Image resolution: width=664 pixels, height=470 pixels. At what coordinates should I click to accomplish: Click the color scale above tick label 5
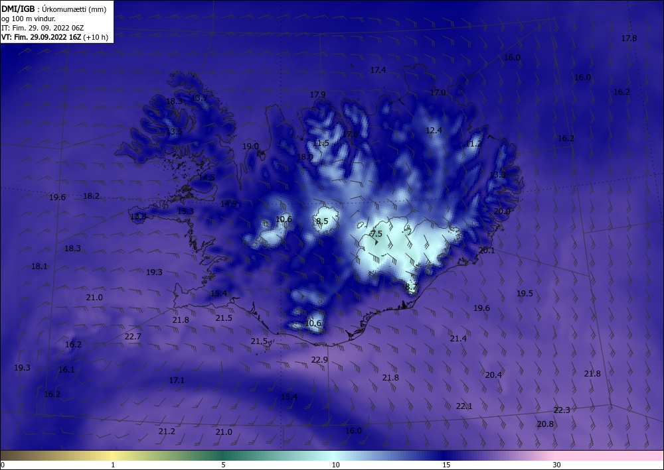coord(223,455)
